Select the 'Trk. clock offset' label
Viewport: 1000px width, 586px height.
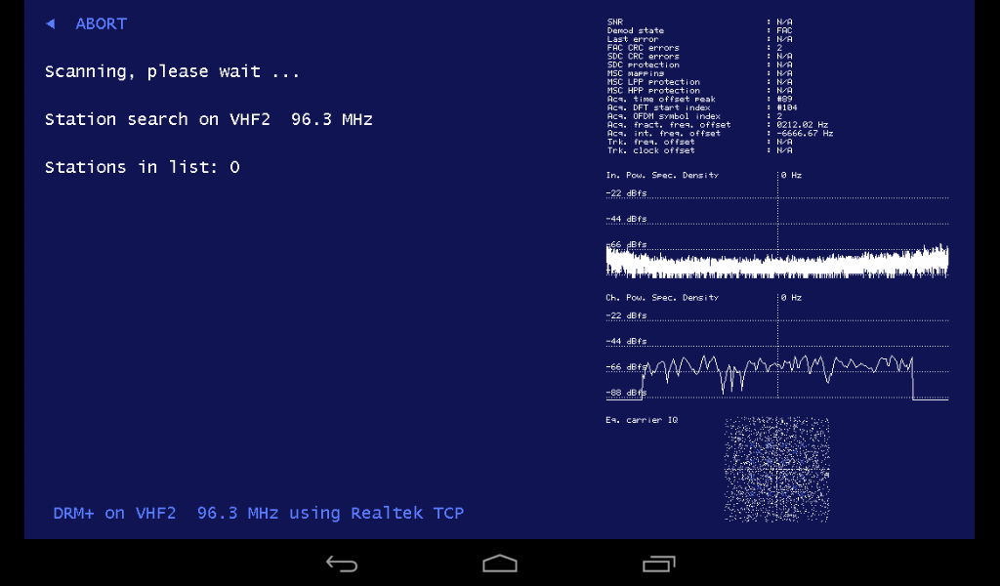650,150
